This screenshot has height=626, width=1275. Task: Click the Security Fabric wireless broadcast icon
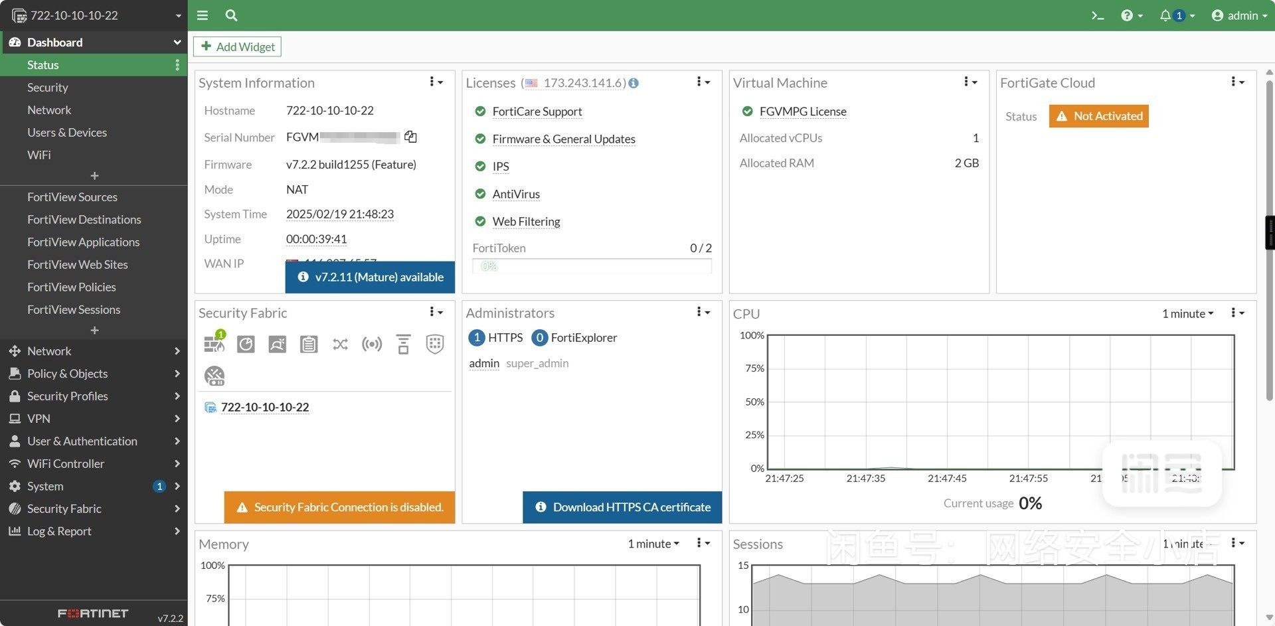[x=372, y=344]
